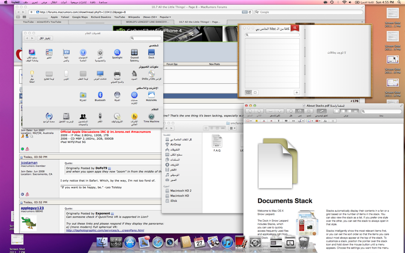Open Photo Booth from the Dock
This screenshot has width=405, height=253.
[241, 242]
